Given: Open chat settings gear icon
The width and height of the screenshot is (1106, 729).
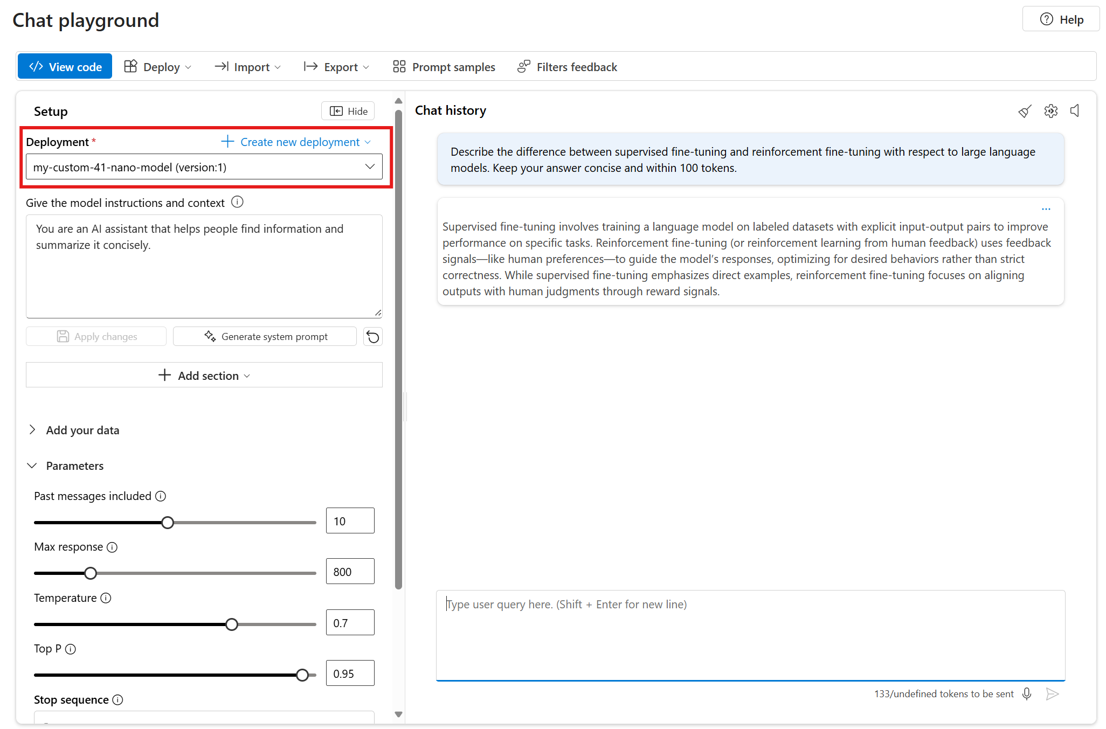Looking at the screenshot, I should point(1050,111).
